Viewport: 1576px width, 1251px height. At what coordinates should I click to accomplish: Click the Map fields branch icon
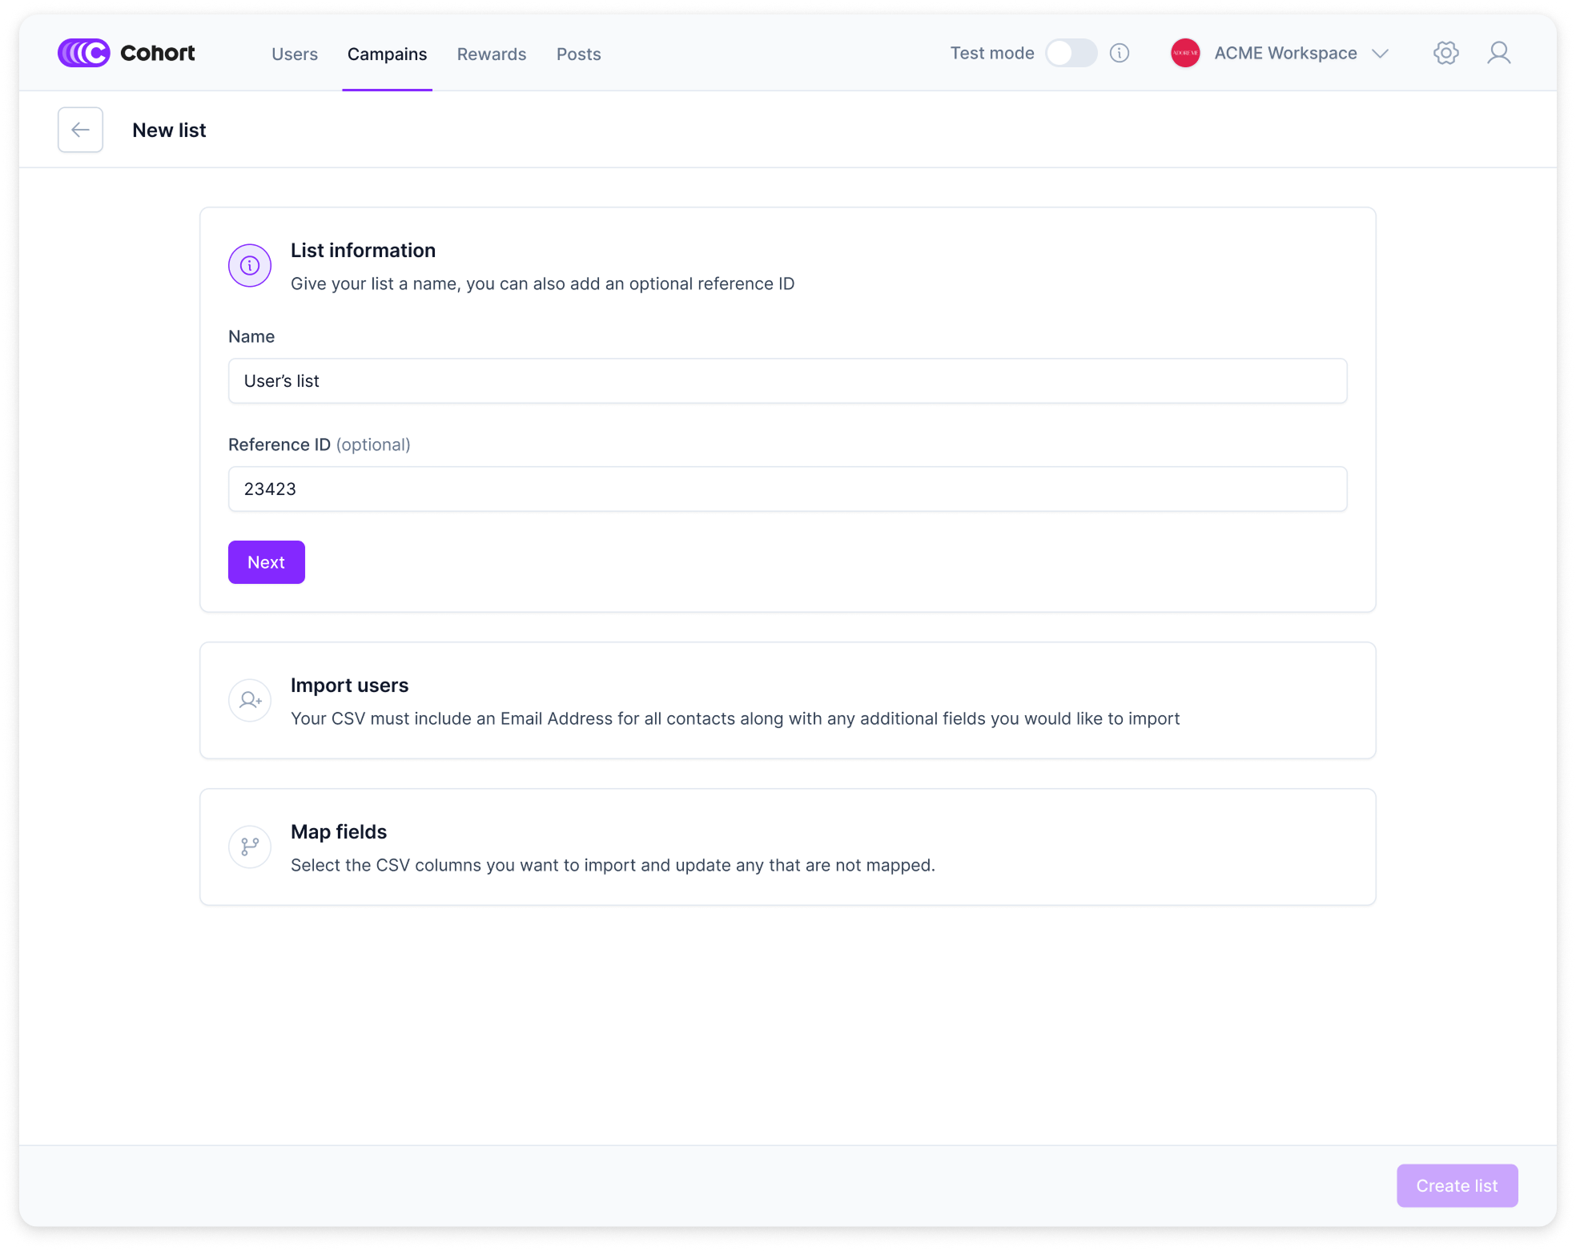(x=250, y=847)
